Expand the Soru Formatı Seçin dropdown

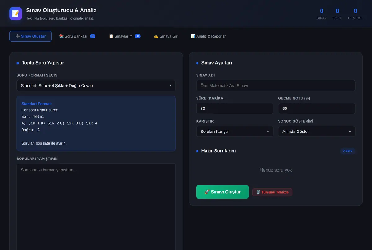96,86
